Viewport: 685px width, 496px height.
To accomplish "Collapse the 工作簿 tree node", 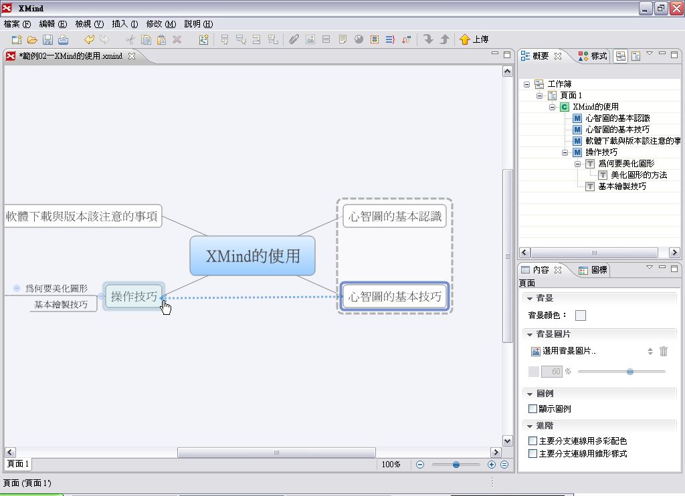I will coord(527,84).
